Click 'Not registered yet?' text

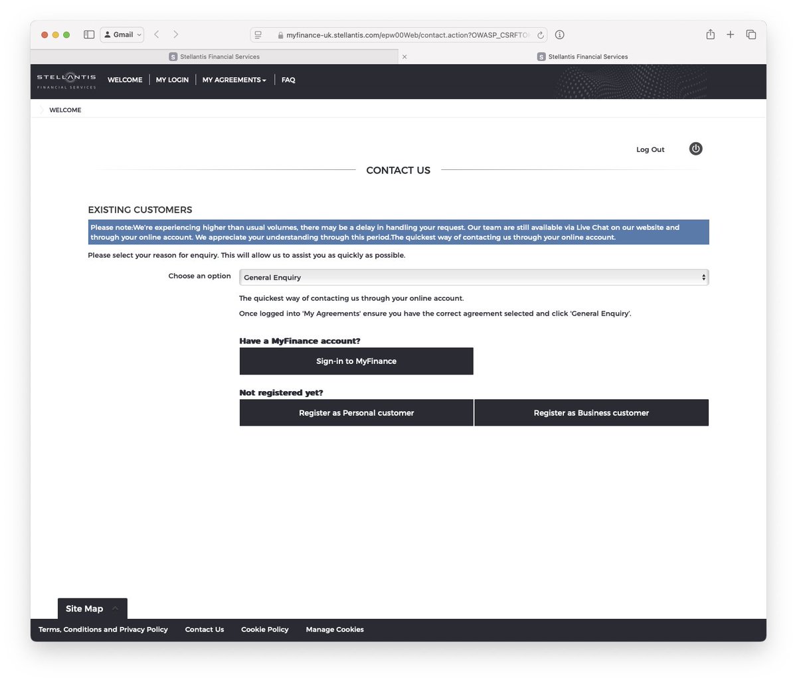click(x=281, y=392)
